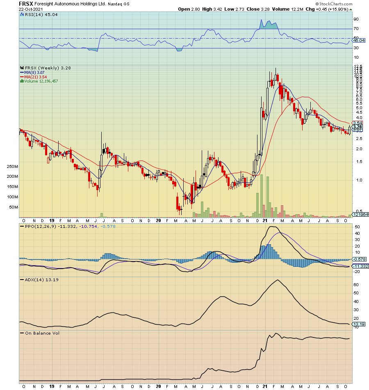
Task: Click the red legend line for MA(21)
Action: (x=22, y=77)
